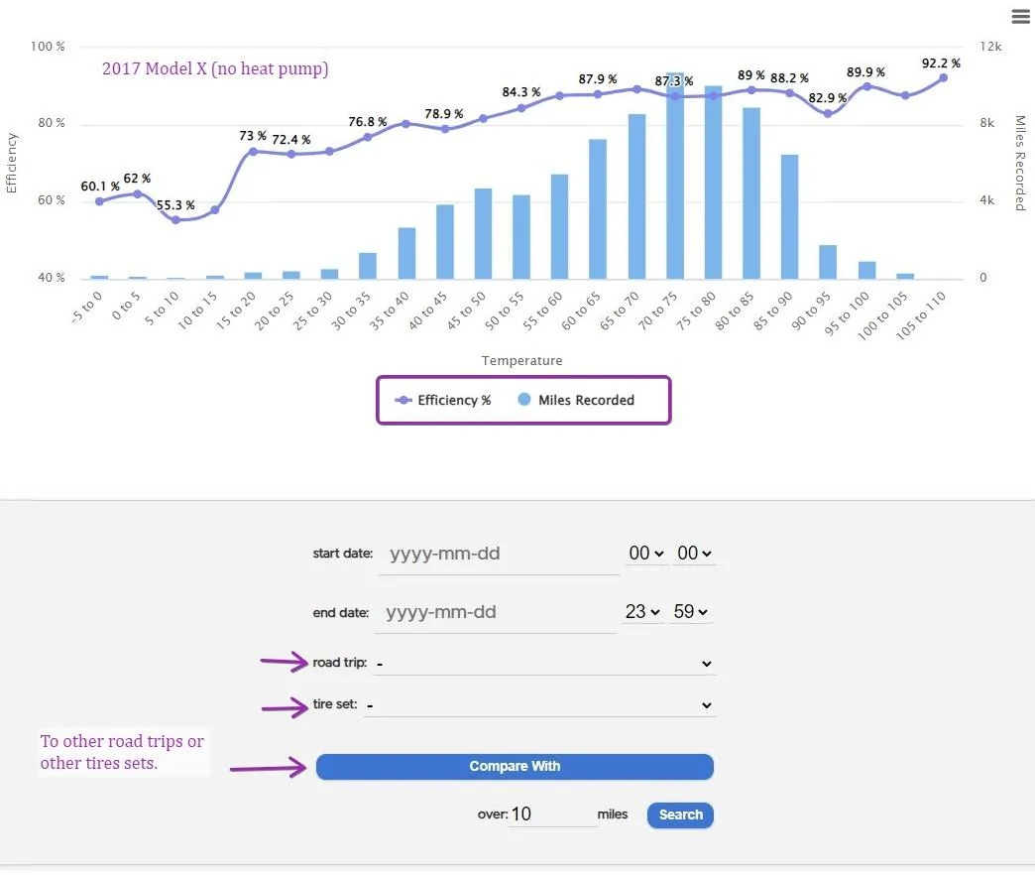Click the 'Efficiency' vertical axis title
The image size is (1035, 875).
pyautogui.click(x=11, y=163)
